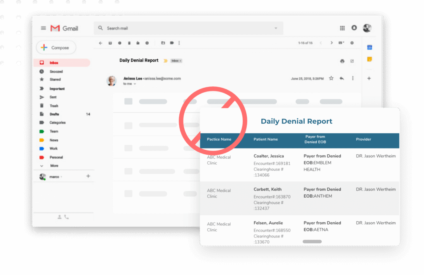Select the yellow News label
Viewport: 424px width, 275px height.
click(53, 140)
